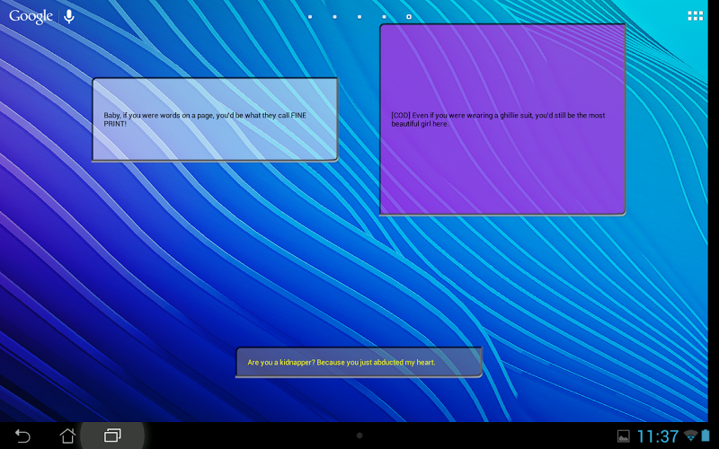Image resolution: width=719 pixels, height=449 pixels.
Task: Open the Recent apps button
Action: 112,436
